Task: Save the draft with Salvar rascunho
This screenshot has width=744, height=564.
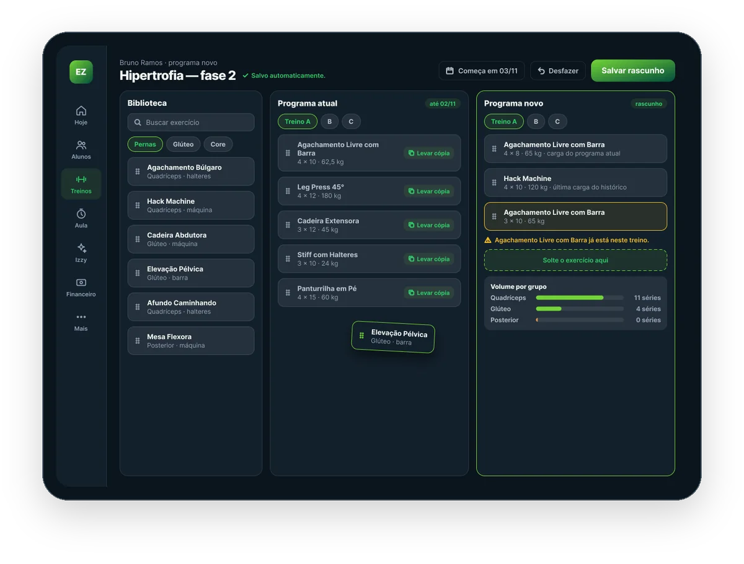Action: (x=633, y=71)
